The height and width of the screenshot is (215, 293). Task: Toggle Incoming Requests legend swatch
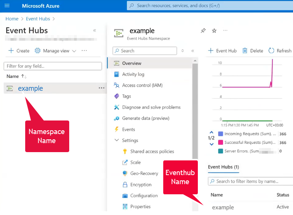point(221,134)
